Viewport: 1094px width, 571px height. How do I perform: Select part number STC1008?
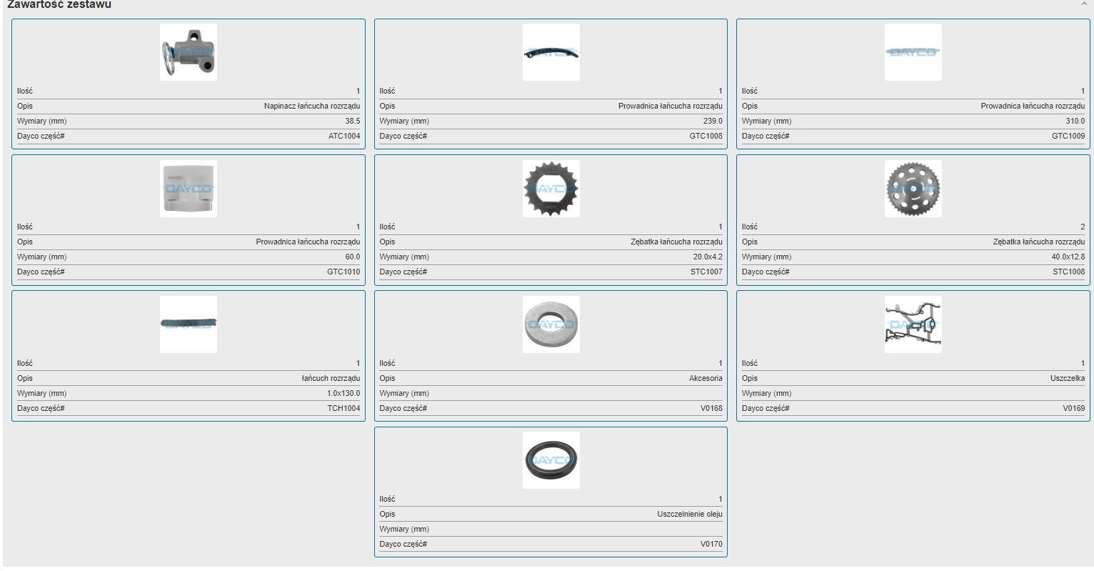1068,272
